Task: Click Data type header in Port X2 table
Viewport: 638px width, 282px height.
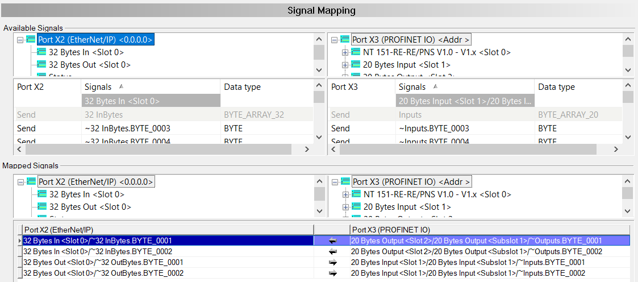Action: 267,86
